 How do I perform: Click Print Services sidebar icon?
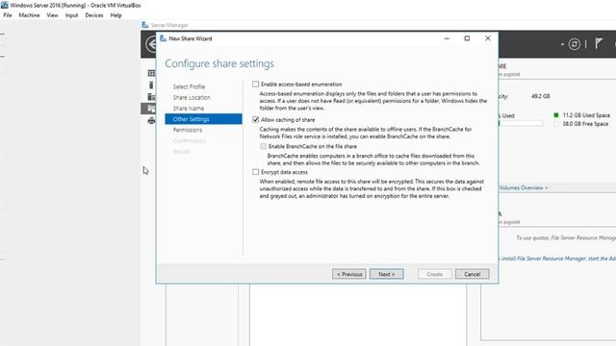click(151, 121)
